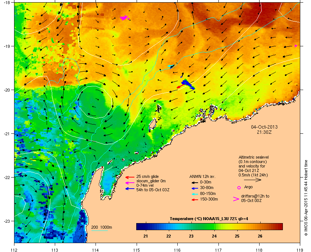311x252 pixels.
Task: Click the dark red colorbar end past 26
Action: pyautogui.click(x=279, y=226)
